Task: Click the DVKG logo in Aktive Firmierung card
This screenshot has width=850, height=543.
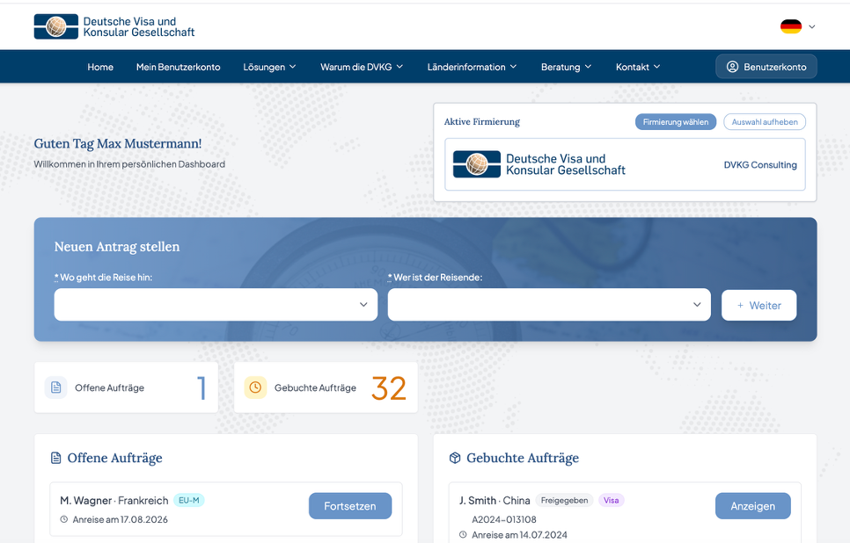Action: click(539, 164)
